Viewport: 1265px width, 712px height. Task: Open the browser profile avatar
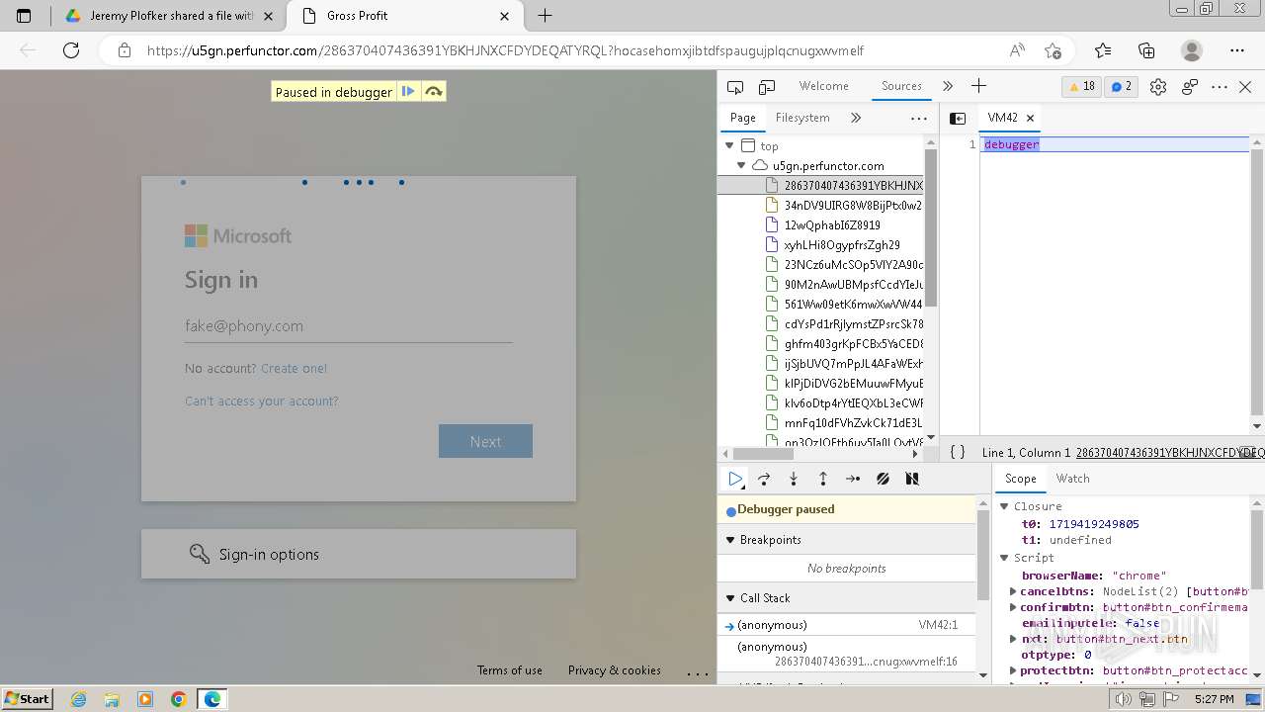pos(1192,50)
